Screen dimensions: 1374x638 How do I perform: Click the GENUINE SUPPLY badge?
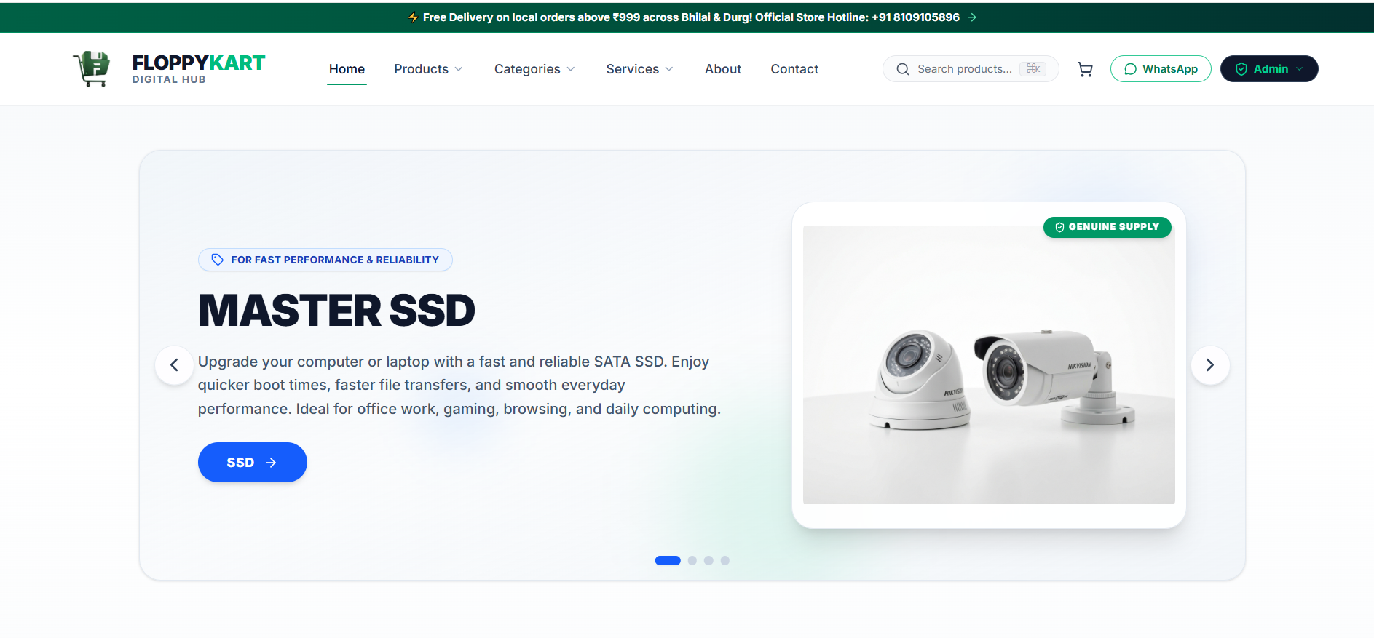[x=1107, y=227]
